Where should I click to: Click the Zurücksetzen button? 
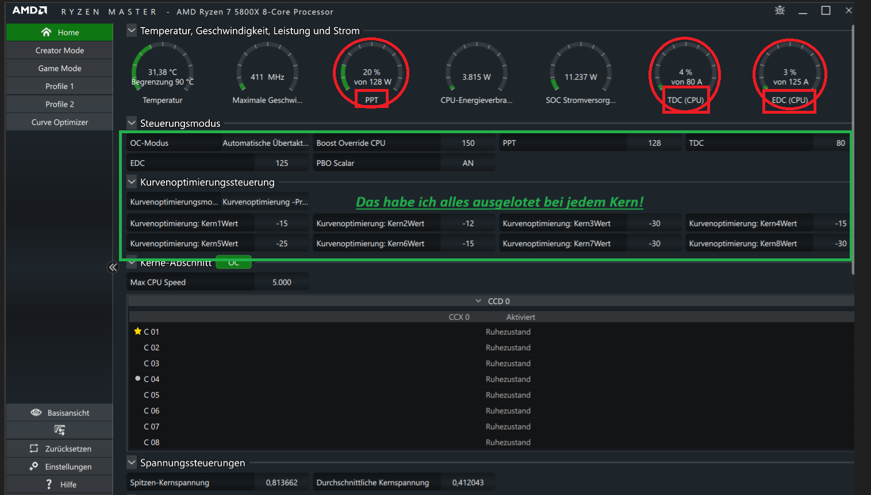[x=59, y=448]
